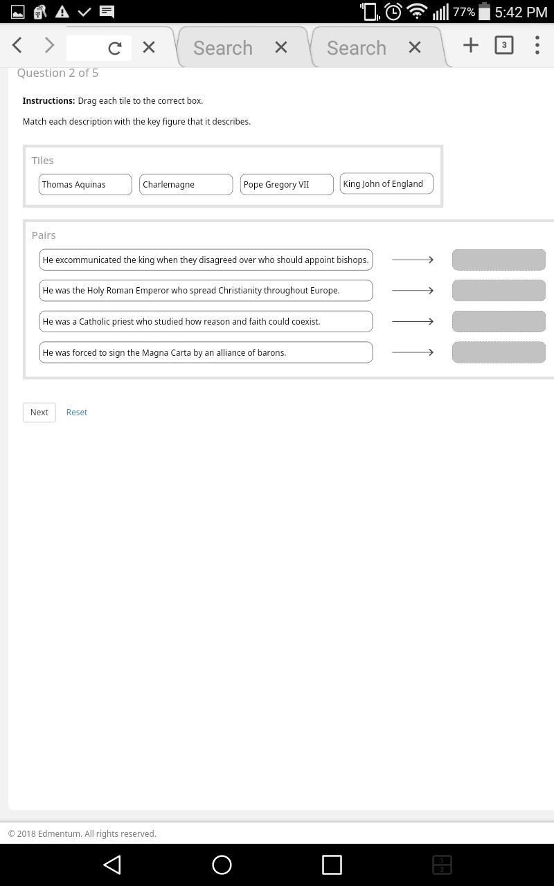
Task: Switch to the second Search tab
Action: click(357, 48)
